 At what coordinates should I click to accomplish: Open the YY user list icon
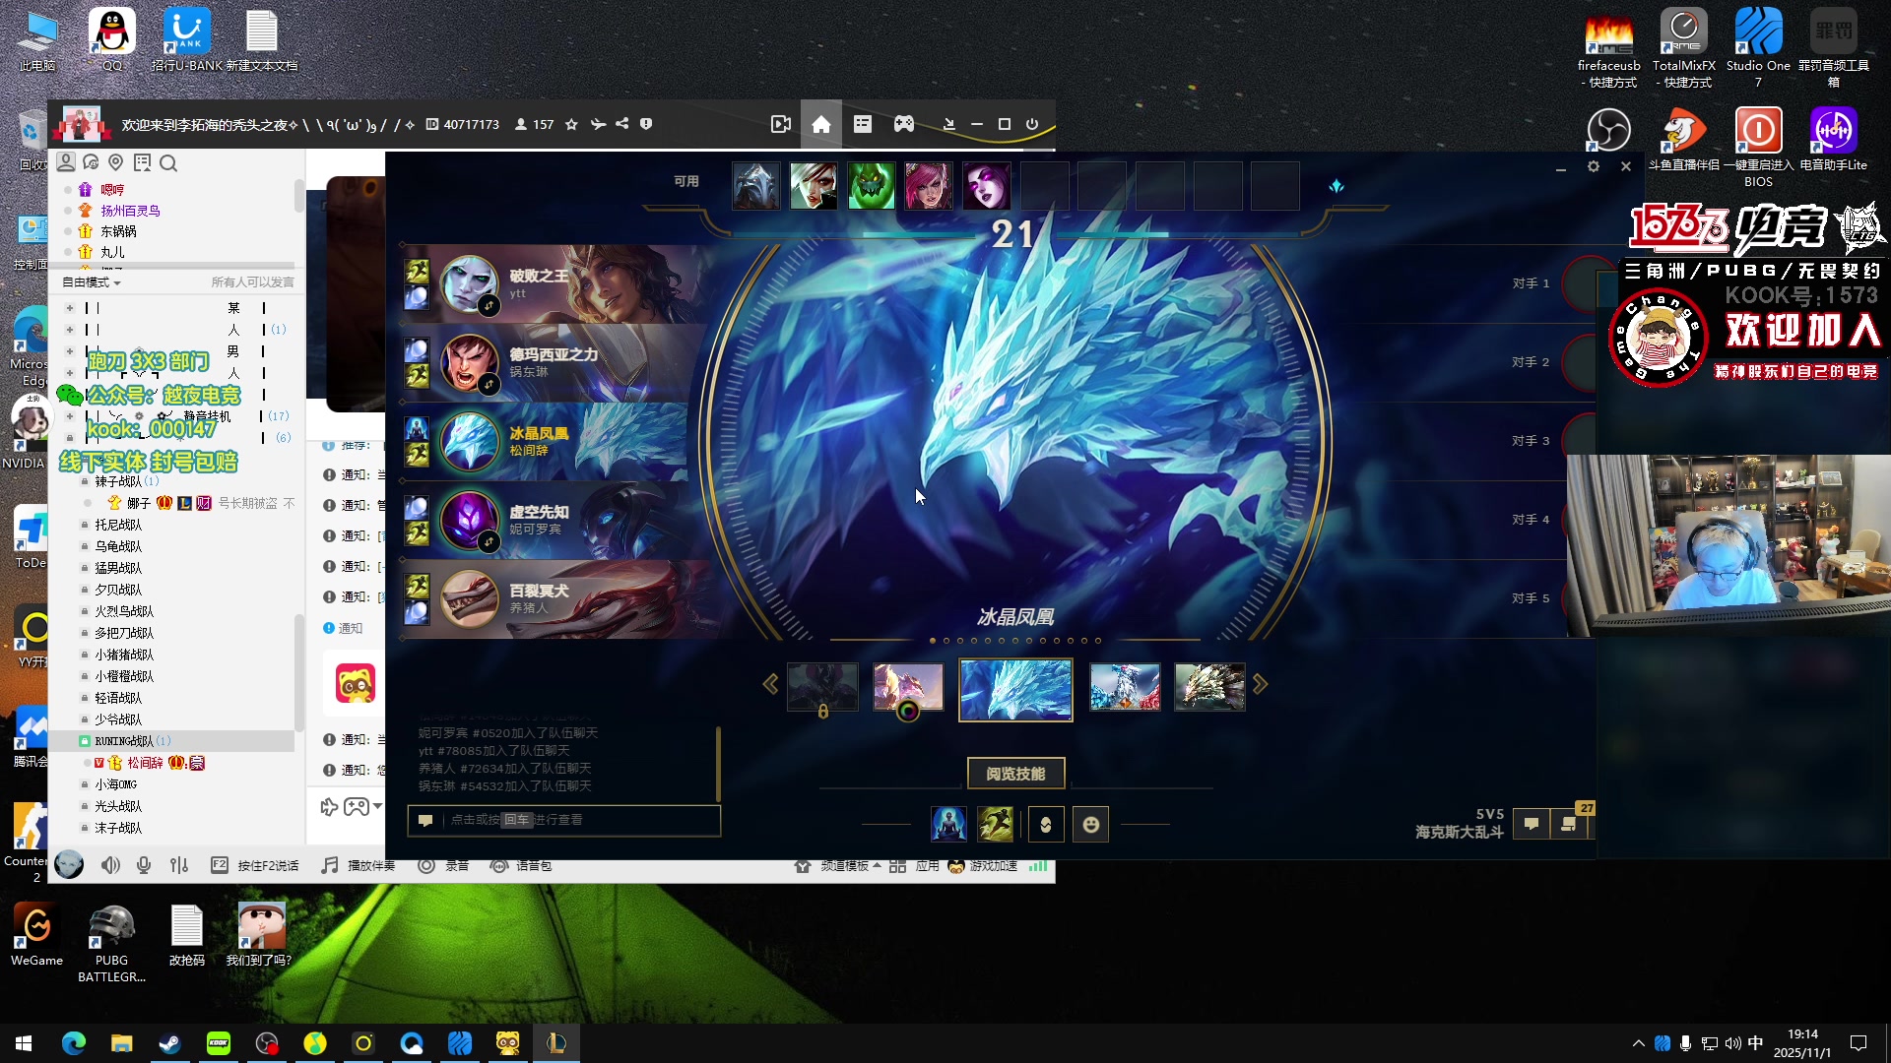(66, 162)
